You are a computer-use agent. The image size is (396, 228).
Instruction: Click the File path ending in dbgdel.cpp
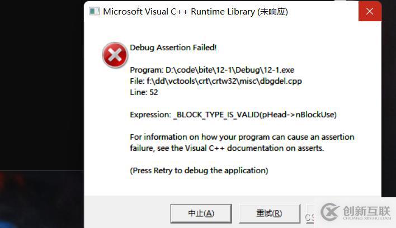(x=216, y=81)
